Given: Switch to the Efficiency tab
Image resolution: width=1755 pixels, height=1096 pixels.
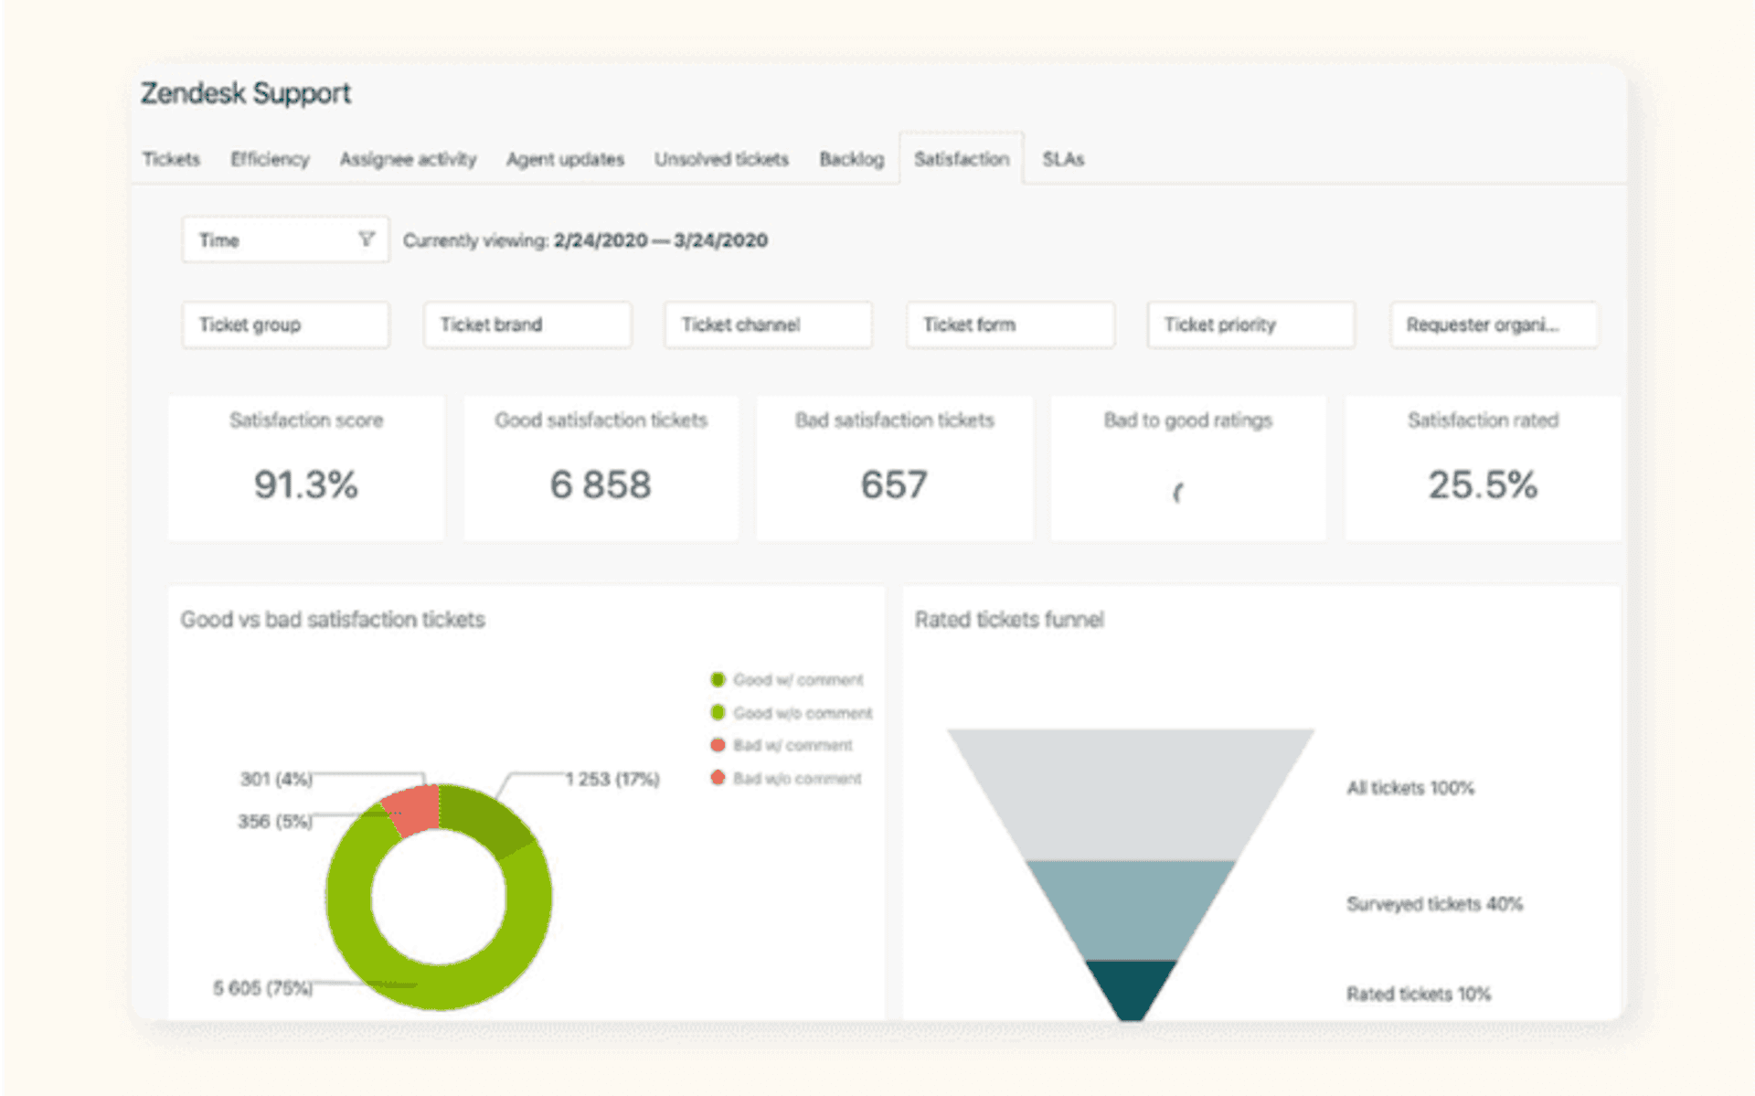Looking at the screenshot, I should [x=269, y=159].
